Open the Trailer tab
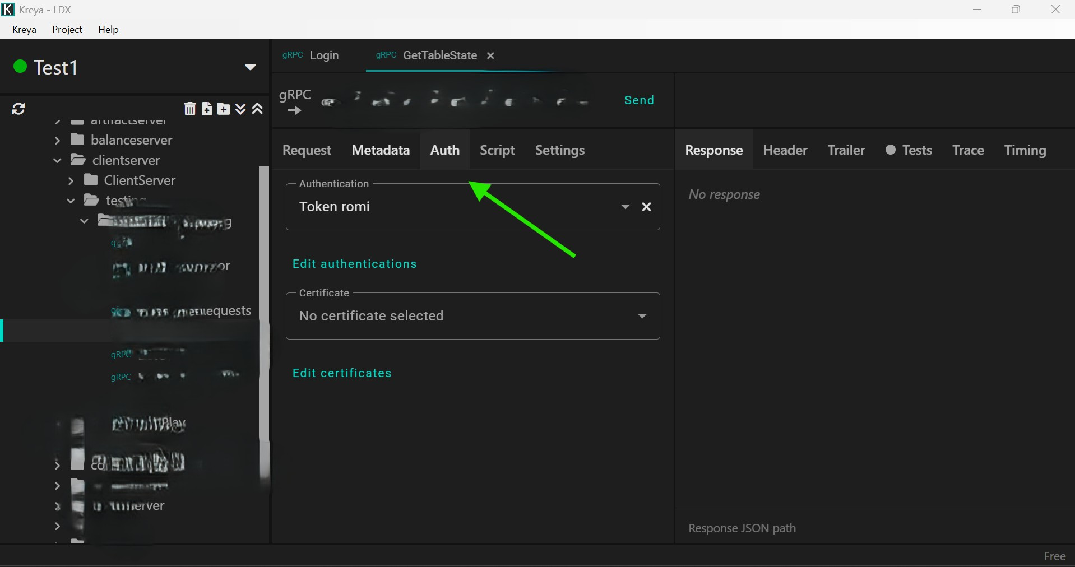The height and width of the screenshot is (567, 1075). click(846, 150)
